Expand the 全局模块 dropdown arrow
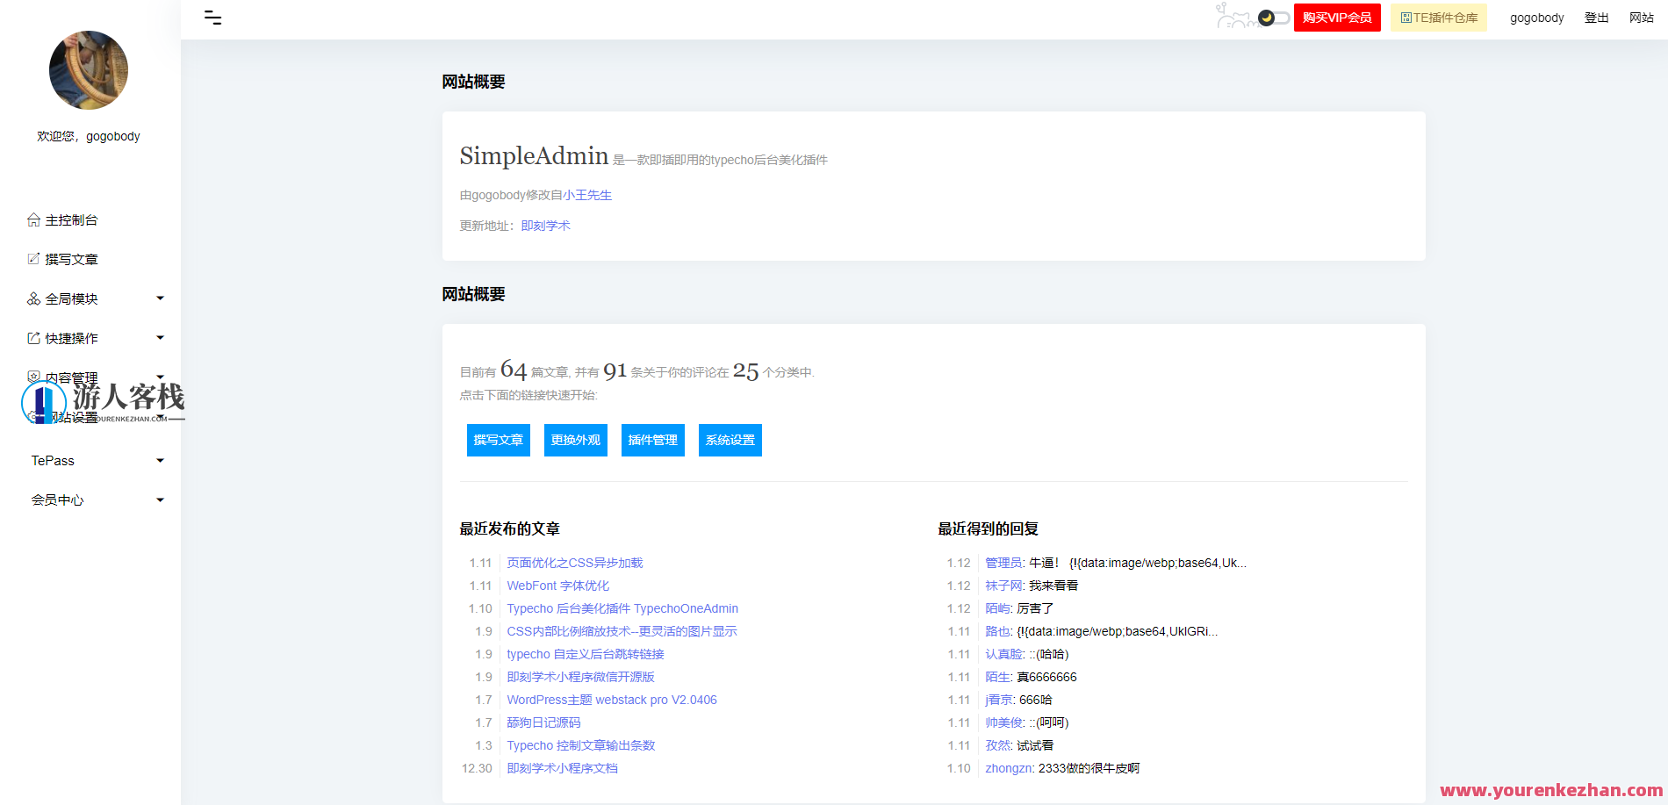Screen dimensions: 1668x805 pos(160,298)
